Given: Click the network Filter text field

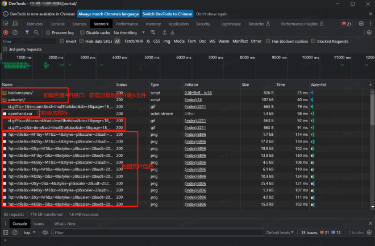Looking at the screenshot, I should 28,41.
